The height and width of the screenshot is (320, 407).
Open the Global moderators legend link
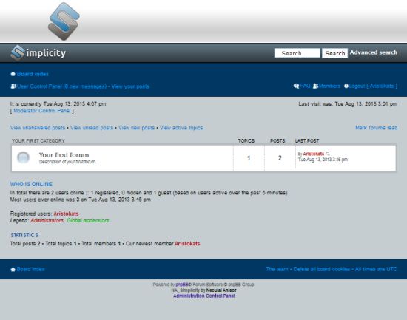point(88,220)
